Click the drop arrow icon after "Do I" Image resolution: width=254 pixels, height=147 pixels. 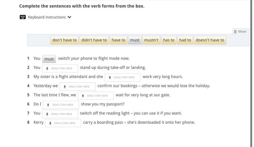pos(48,105)
